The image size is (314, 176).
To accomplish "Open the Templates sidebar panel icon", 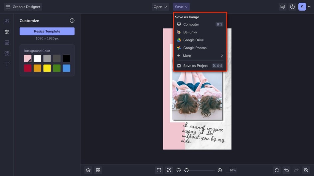I will (7, 42).
